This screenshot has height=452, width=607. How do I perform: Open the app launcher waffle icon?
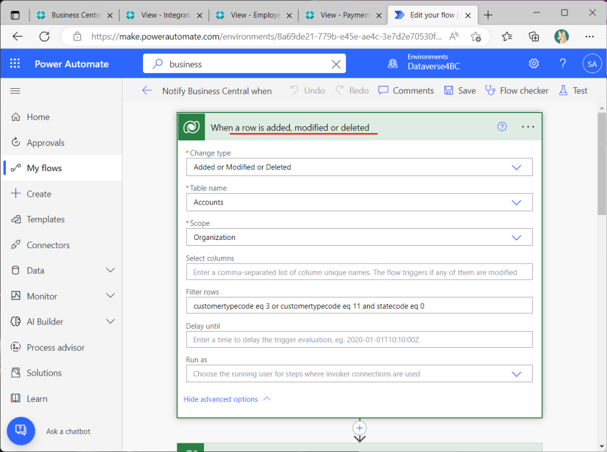pos(15,63)
